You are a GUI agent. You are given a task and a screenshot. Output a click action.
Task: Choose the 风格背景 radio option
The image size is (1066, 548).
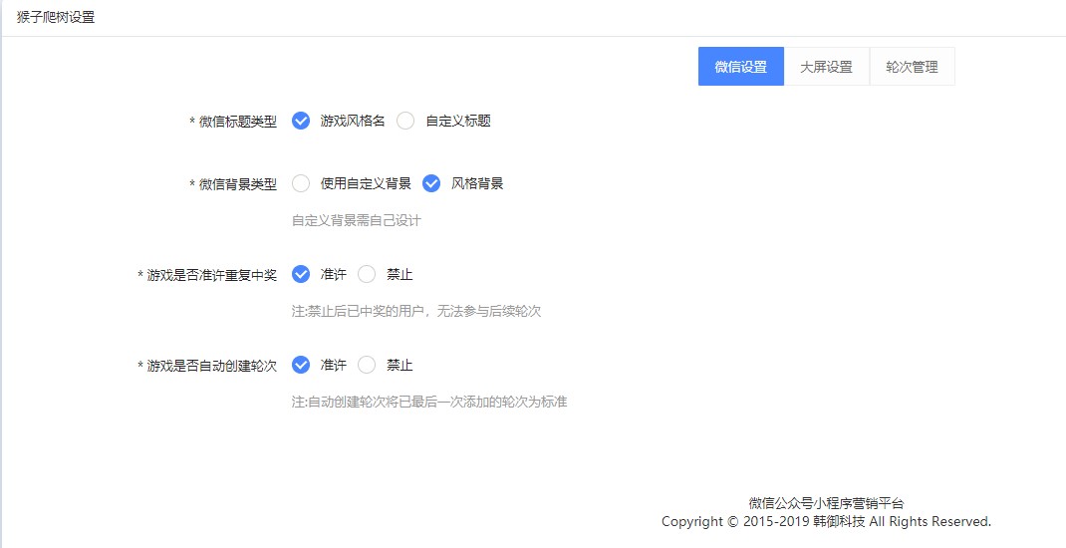point(431,183)
